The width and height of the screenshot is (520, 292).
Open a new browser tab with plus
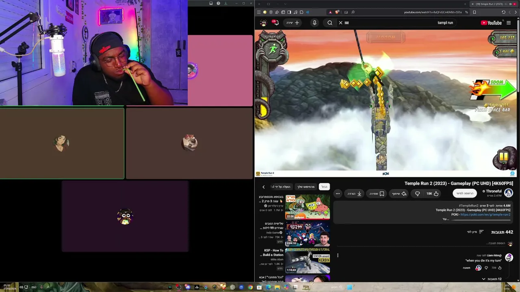click(x=465, y=4)
